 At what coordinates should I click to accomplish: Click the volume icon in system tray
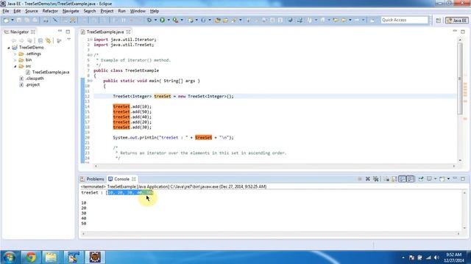point(436,257)
